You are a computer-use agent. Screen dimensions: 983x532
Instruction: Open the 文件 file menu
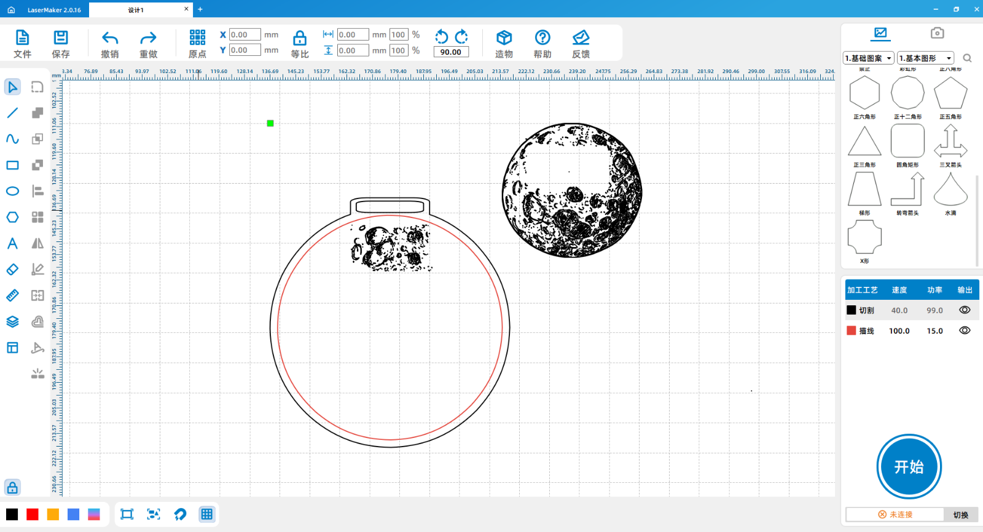coord(22,44)
